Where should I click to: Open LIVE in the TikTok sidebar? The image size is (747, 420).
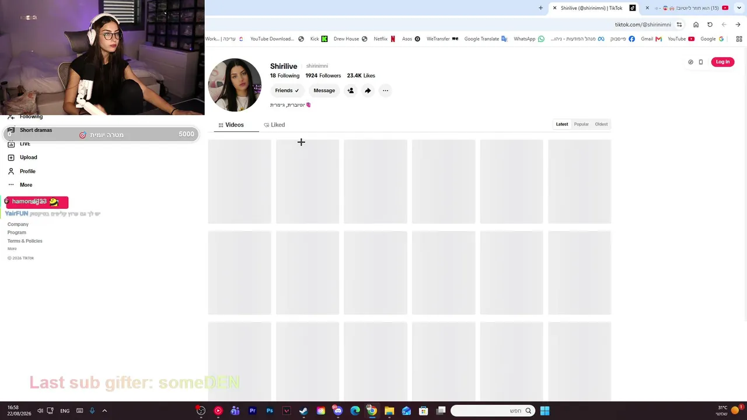click(x=20, y=144)
